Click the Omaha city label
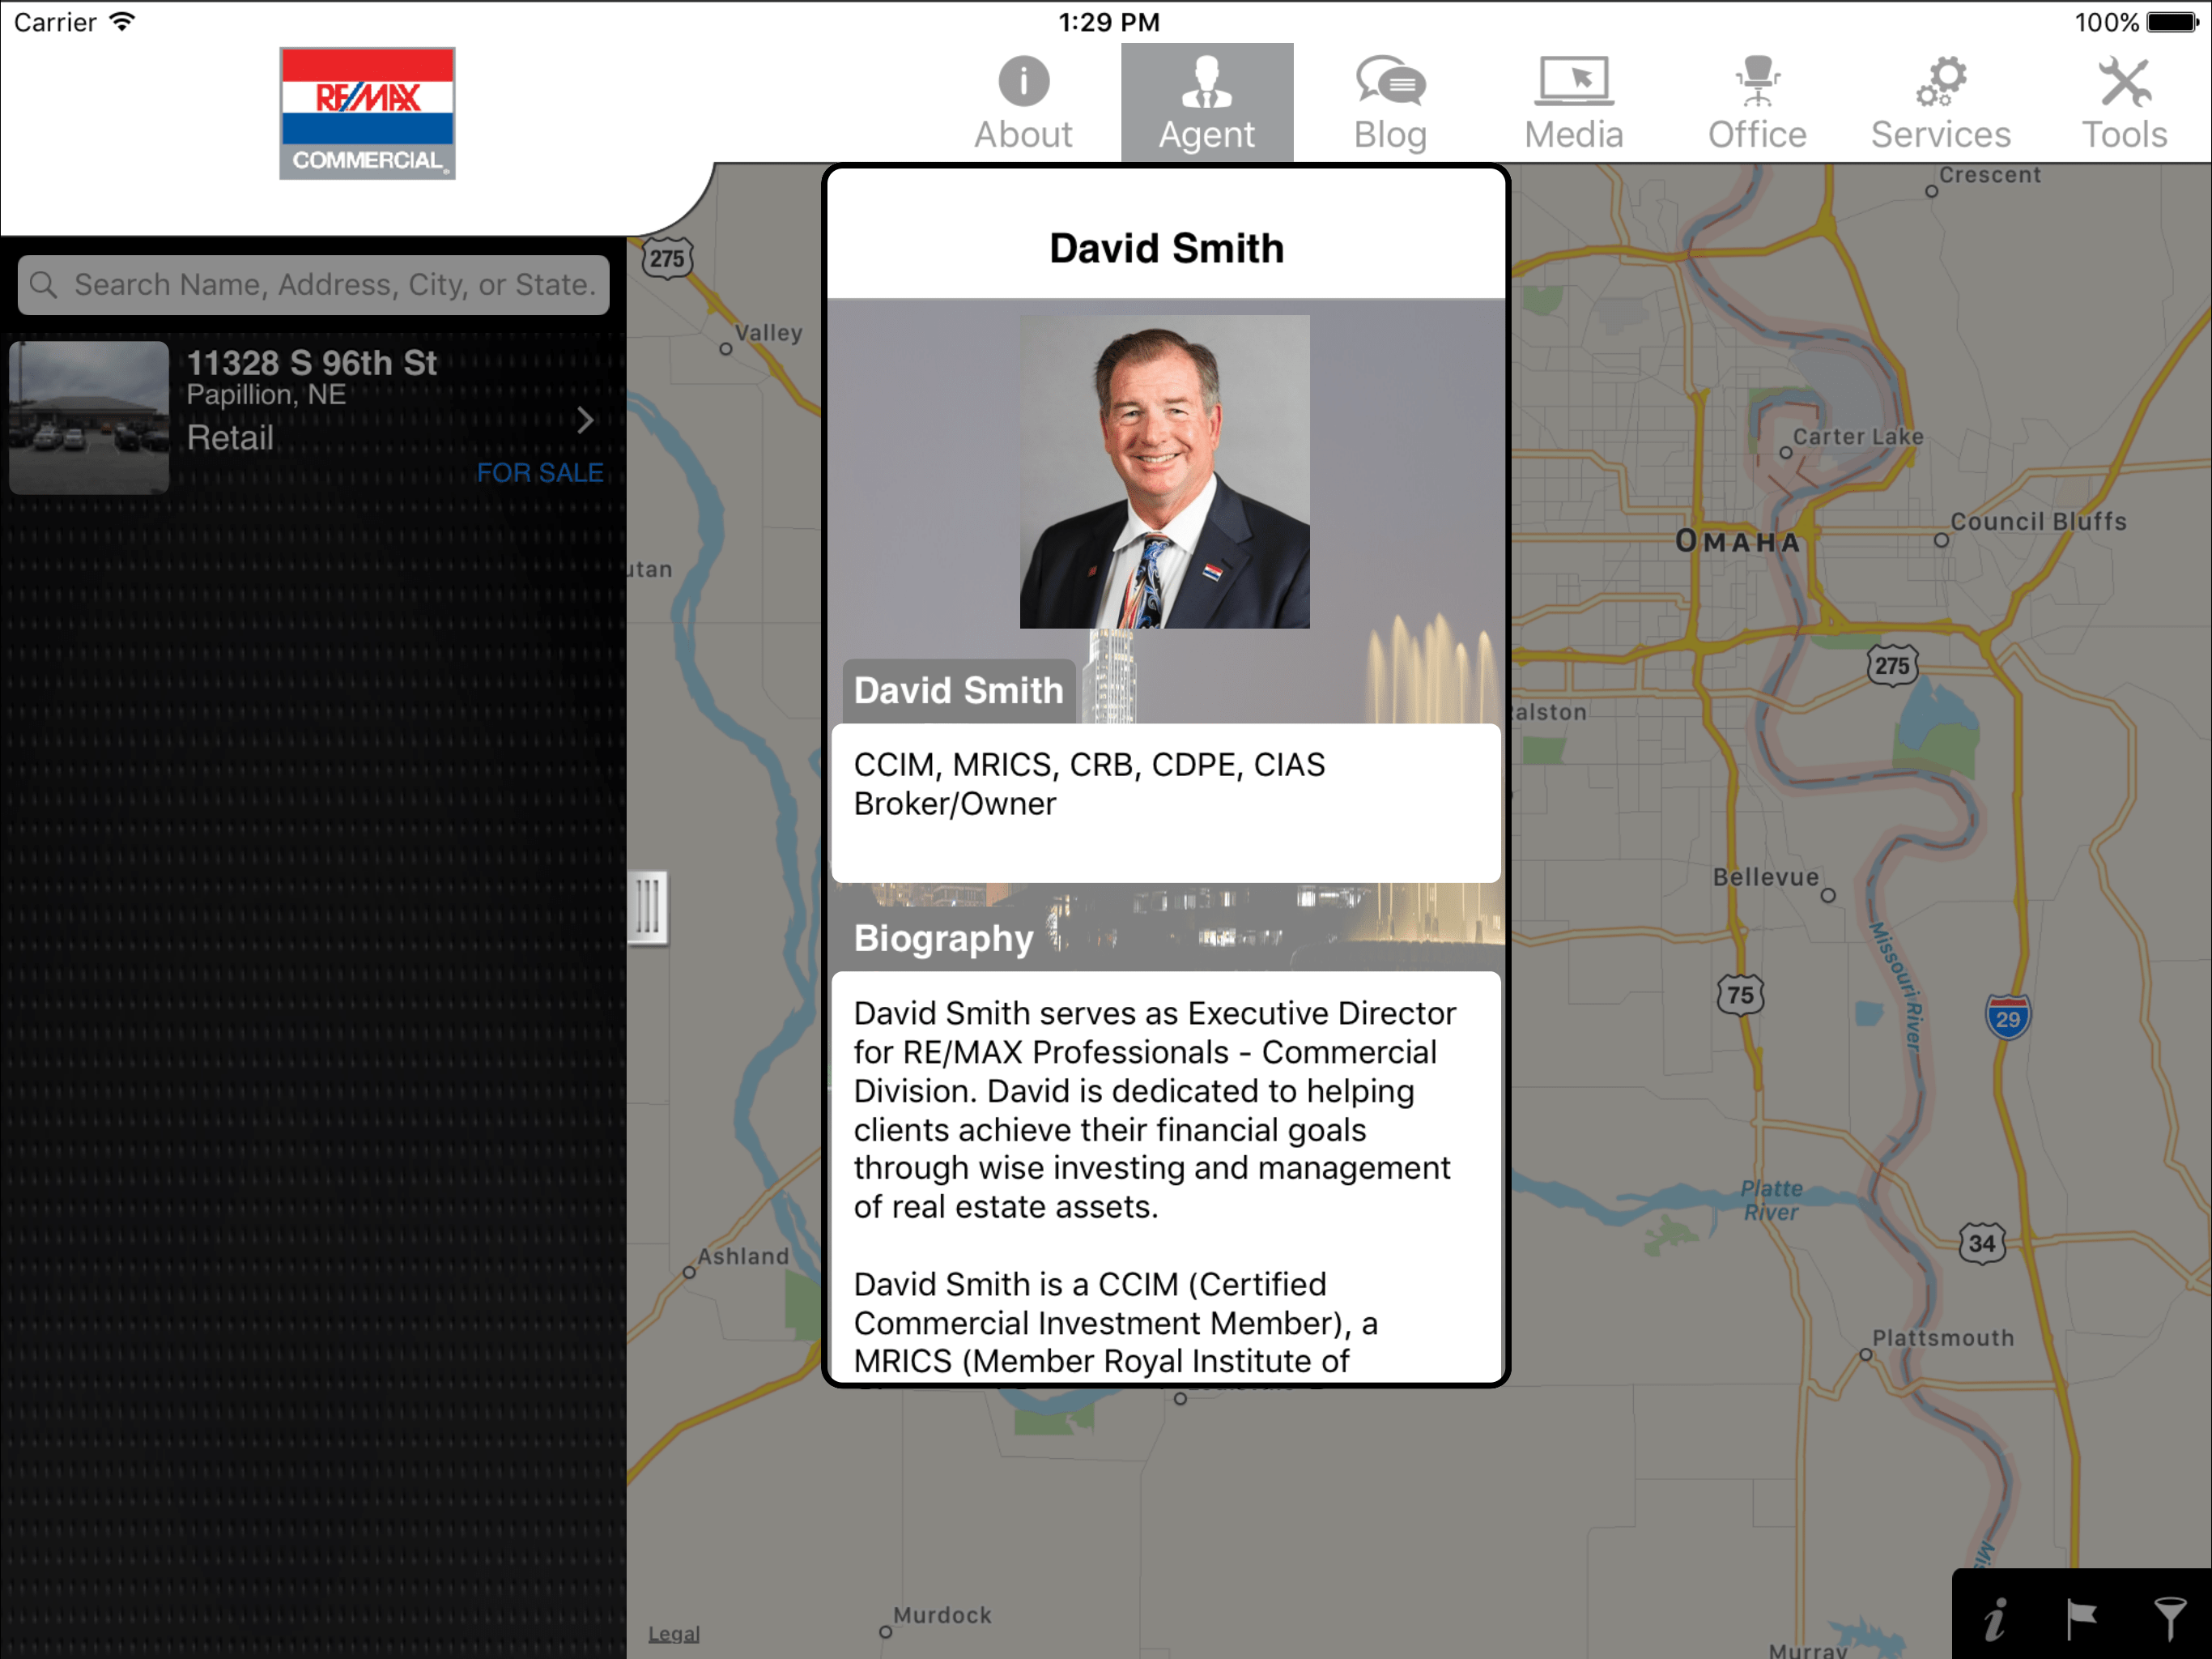 click(1738, 541)
